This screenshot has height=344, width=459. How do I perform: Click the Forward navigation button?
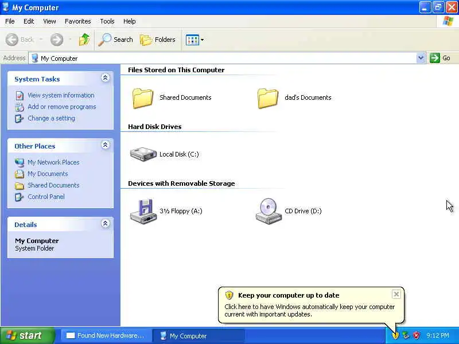57,40
